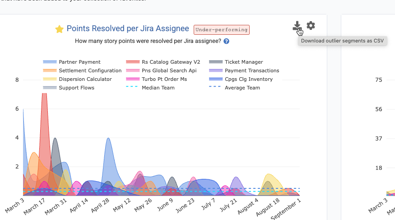
Task: Toggle Partner Payment legend series
Action: pos(79,62)
